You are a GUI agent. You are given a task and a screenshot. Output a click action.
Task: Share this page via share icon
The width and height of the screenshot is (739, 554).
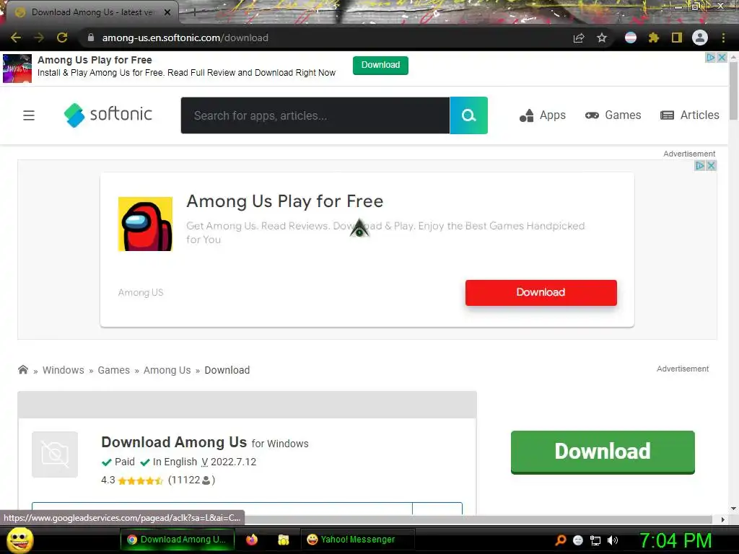tap(579, 38)
